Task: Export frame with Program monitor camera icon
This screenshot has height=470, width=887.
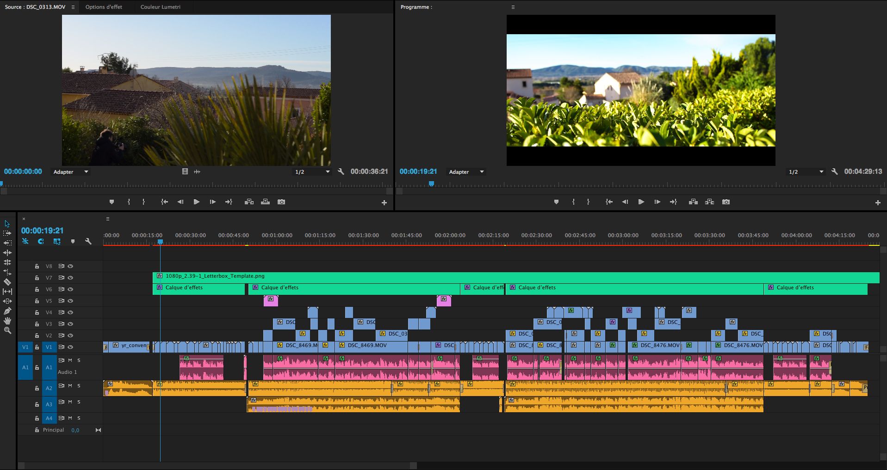Action: [x=726, y=202]
